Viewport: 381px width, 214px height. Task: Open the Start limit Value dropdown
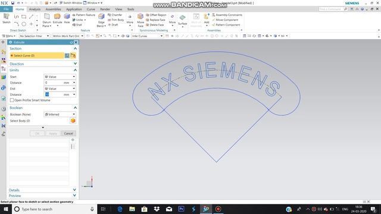60,77
